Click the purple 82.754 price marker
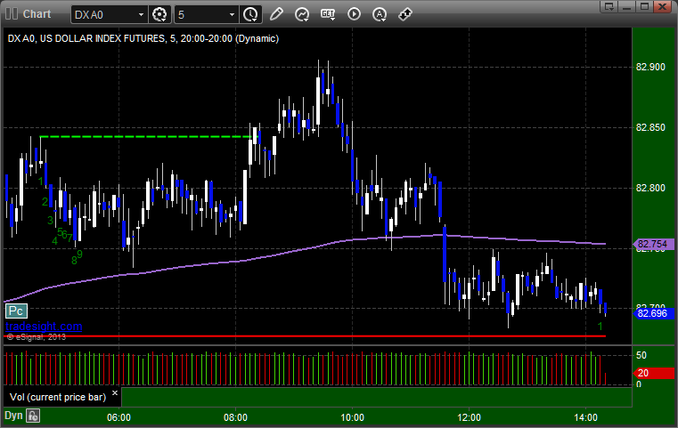 pyautogui.click(x=653, y=244)
